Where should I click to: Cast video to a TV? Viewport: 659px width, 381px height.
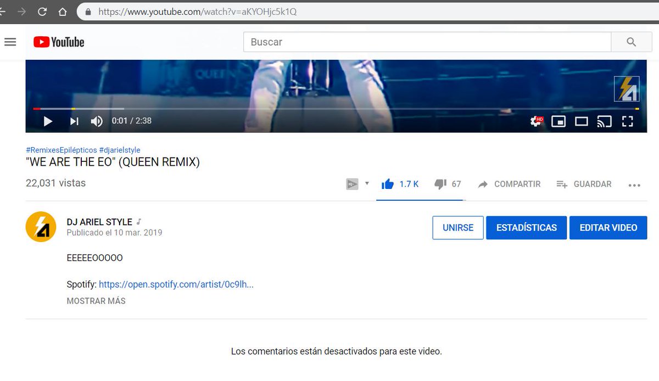[x=604, y=121]
